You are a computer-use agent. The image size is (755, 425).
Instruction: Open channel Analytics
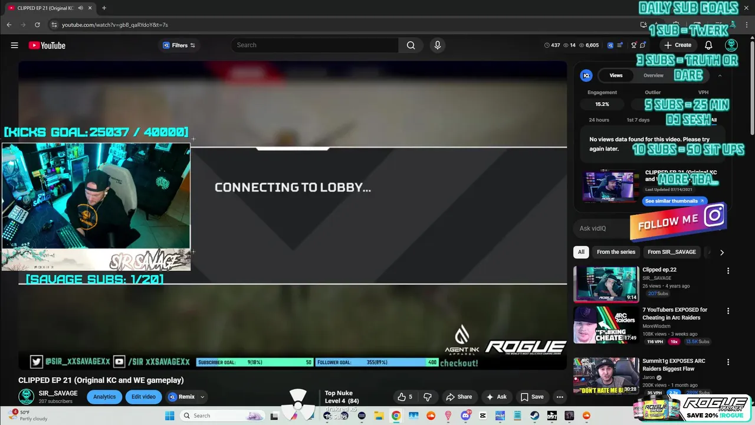(104, 397)
